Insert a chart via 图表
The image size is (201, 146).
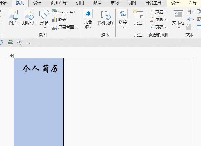[59, 19]
